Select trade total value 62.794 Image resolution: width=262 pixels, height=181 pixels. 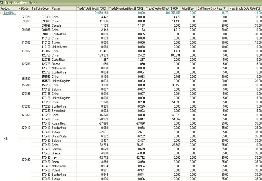[104, 145]
